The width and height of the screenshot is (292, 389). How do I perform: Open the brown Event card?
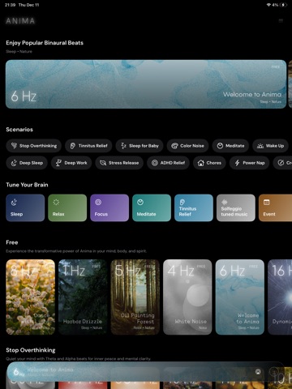click(275, 207)
